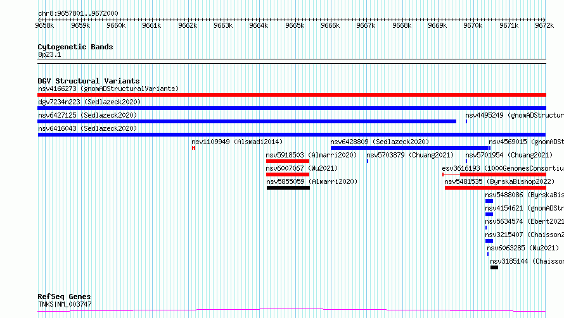This screenshot has width=564, height=318.
Task: Click the blue bar under nsv6427125
Action: tap(247, 121)
